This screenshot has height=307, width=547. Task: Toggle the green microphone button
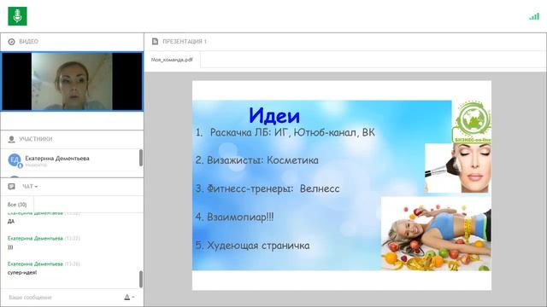click(x=17, y=16)
